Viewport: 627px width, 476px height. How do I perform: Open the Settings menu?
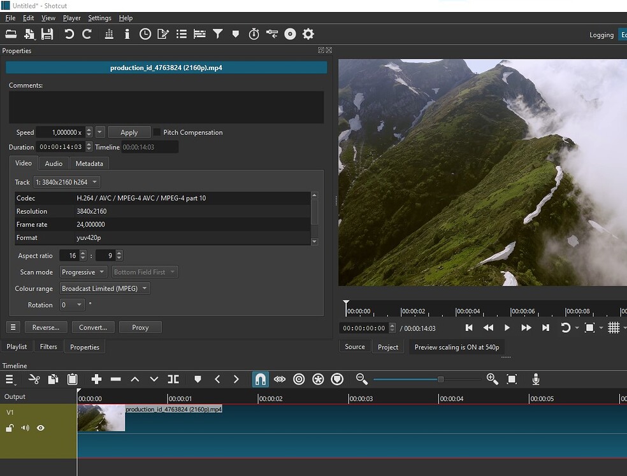point(99,18)
